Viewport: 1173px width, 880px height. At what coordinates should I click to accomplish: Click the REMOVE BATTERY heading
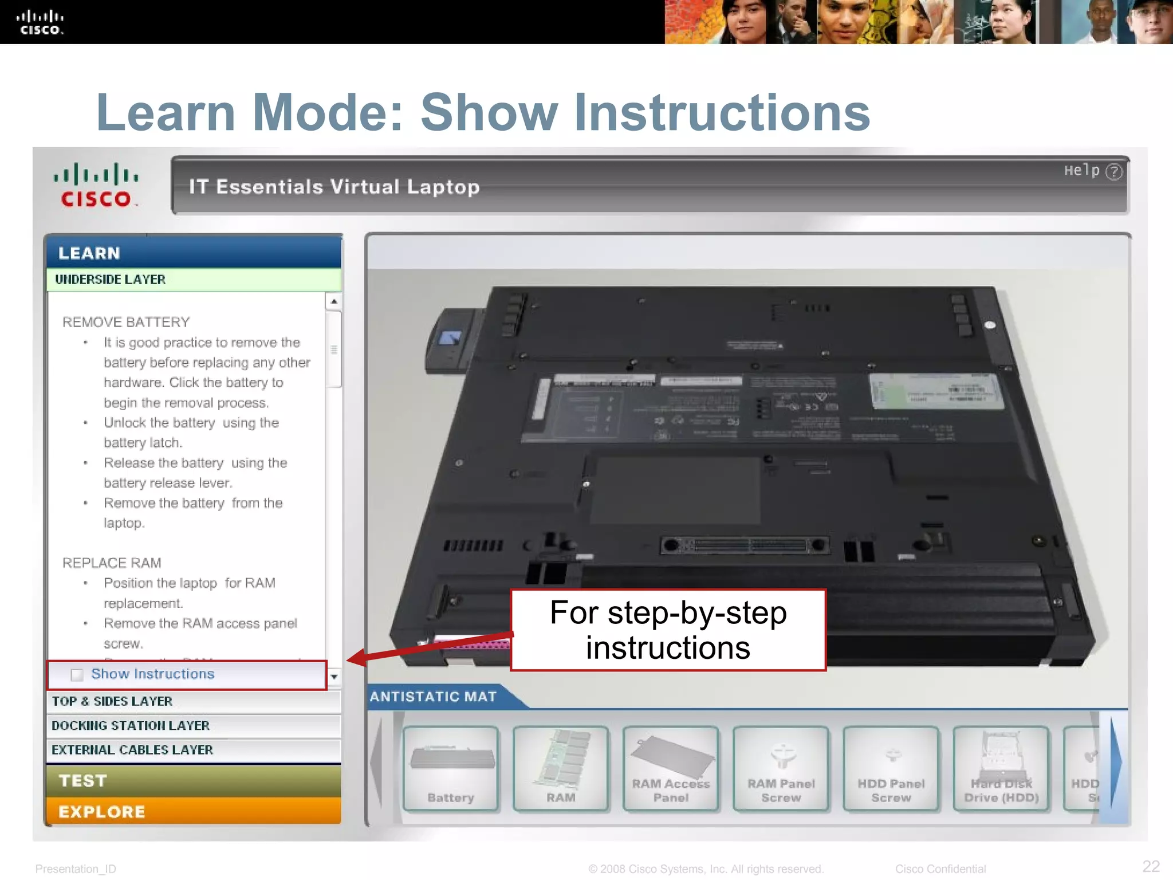click(x=126, y=322)
